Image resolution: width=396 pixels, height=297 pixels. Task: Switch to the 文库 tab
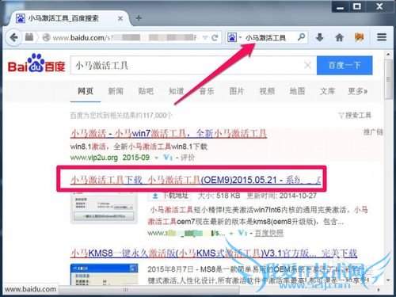(327, 91)
